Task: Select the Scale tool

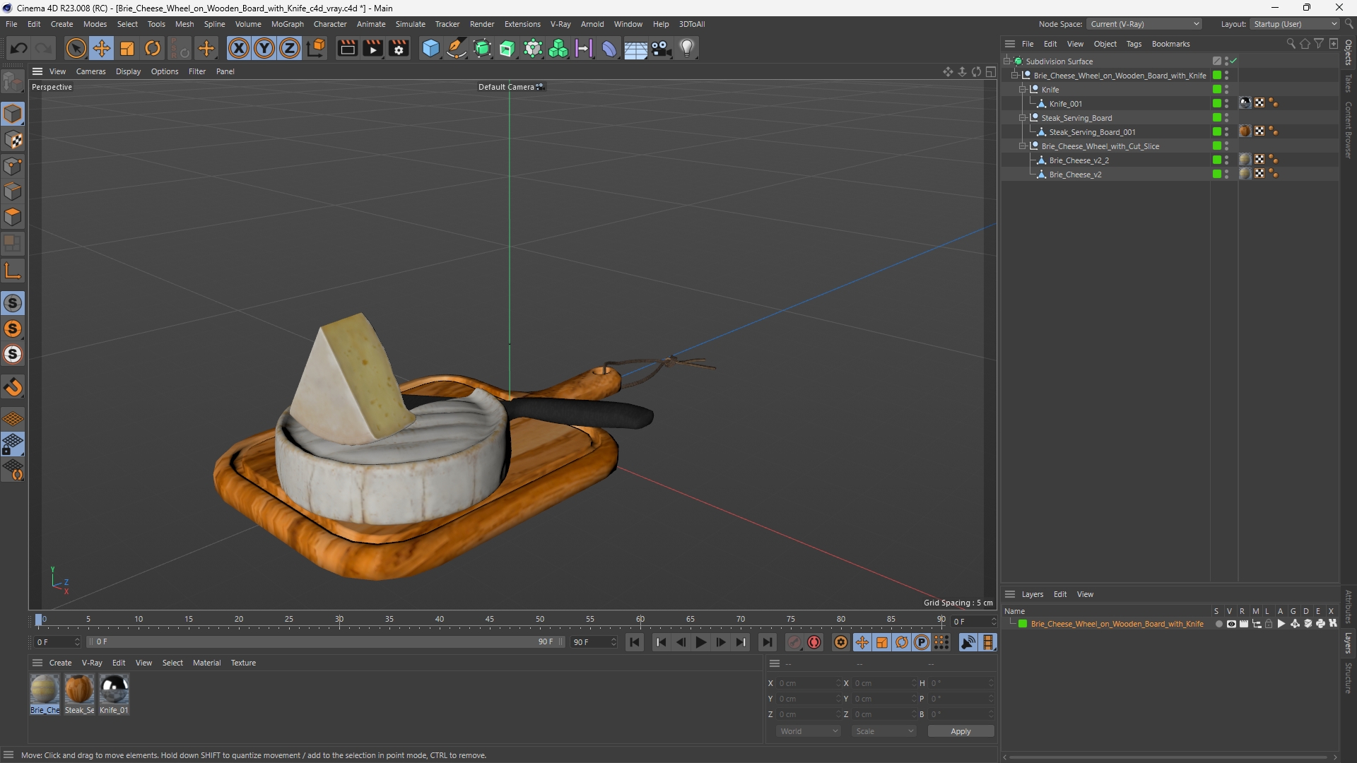Action: (127, 48)
